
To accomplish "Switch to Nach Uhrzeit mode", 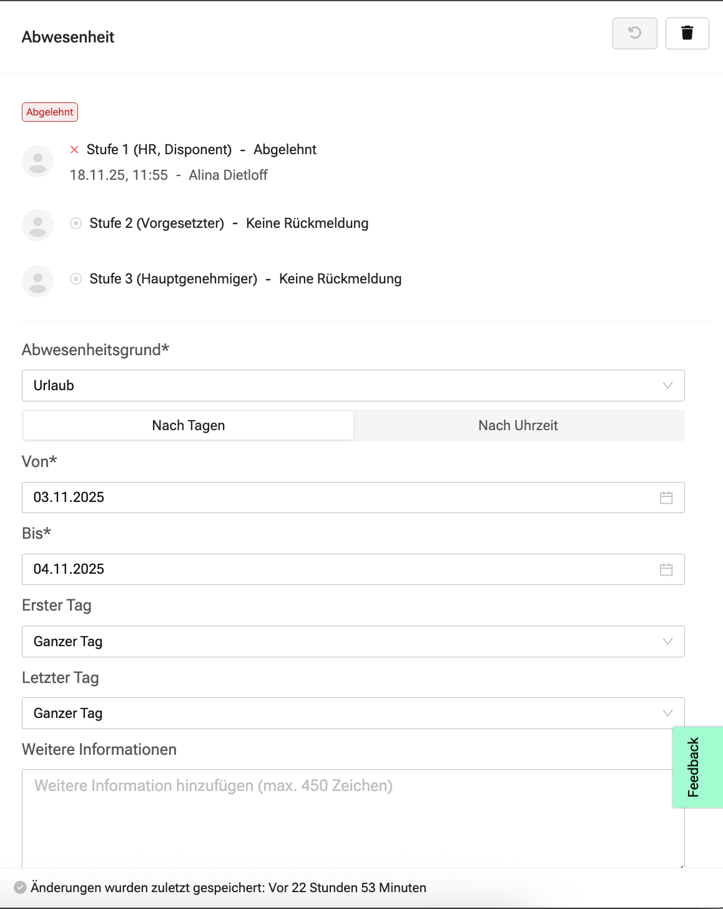I will point(518,426).
